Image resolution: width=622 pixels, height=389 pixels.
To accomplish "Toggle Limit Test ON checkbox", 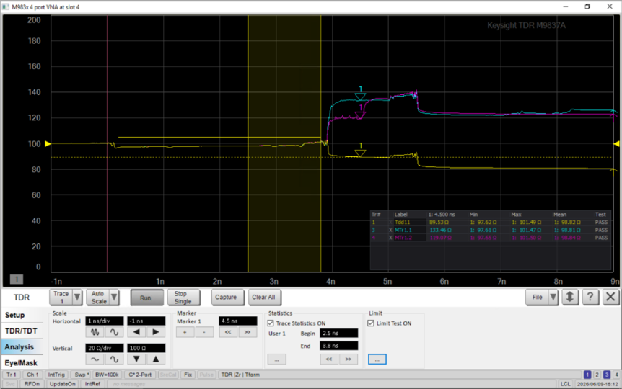I will coord(371,323).
